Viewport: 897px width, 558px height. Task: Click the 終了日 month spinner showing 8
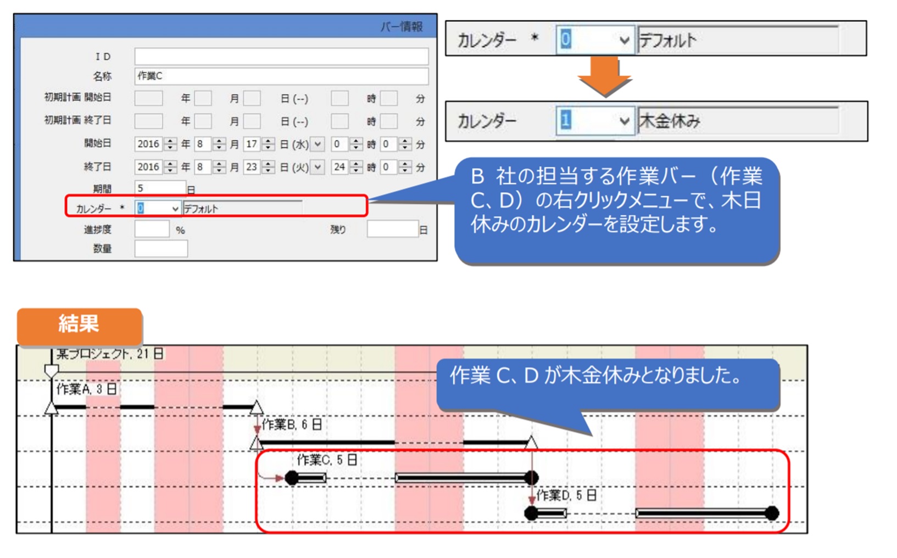tap(210, 167)
